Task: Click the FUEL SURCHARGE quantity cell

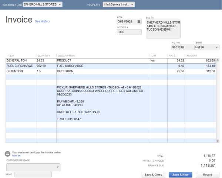Action: (46, 66)
